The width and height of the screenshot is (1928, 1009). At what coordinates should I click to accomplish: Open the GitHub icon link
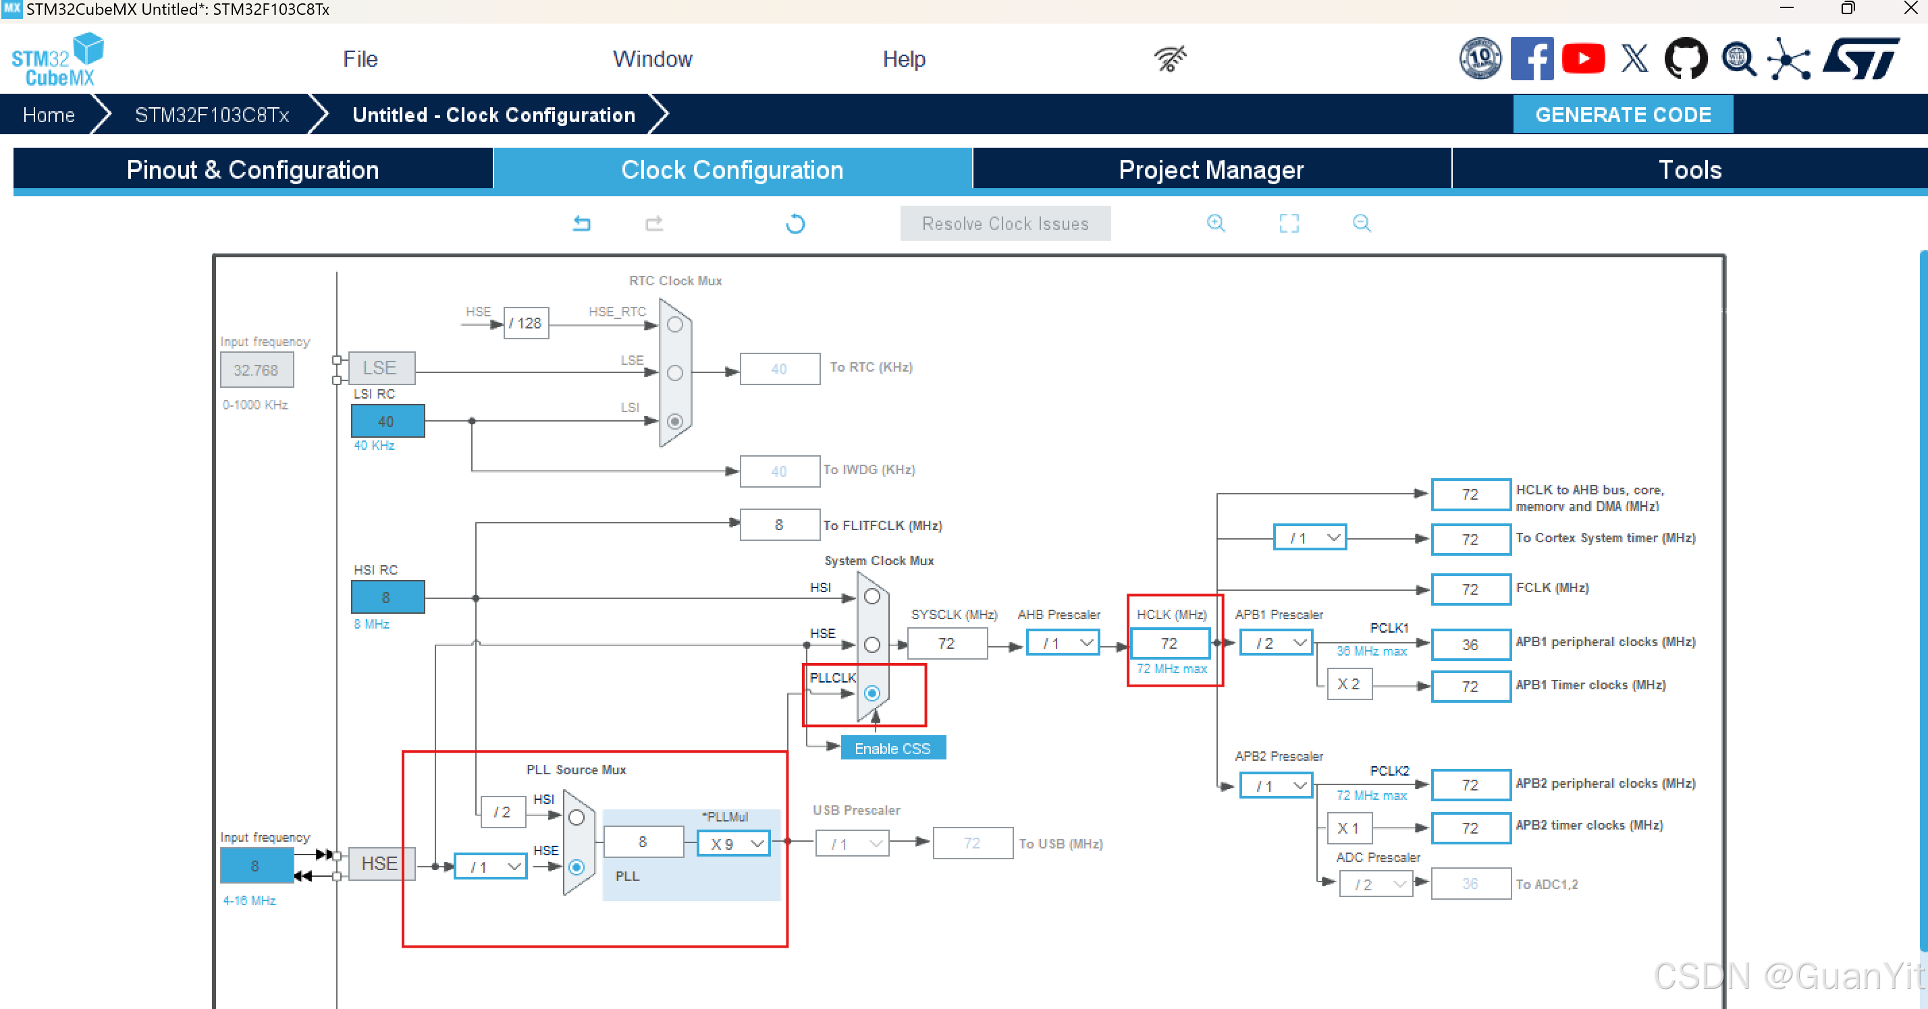click(1685, 58)
